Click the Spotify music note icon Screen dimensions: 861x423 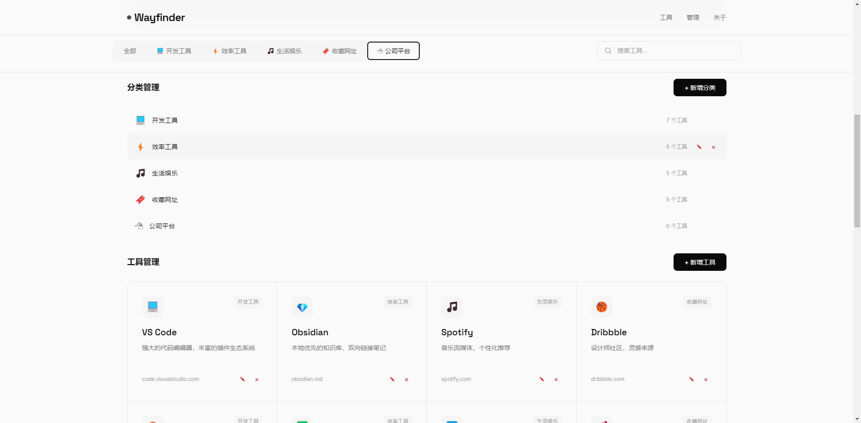(452, 307)
